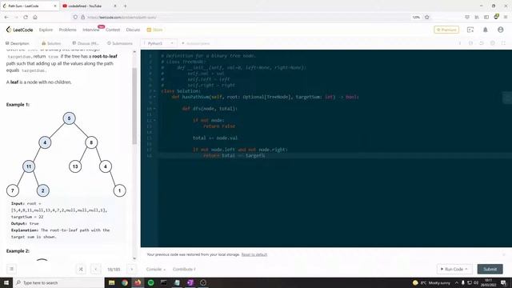Click the Premium button
This screenshot has width=512, height=288.
pyautogui.click(x=446, y=30)
